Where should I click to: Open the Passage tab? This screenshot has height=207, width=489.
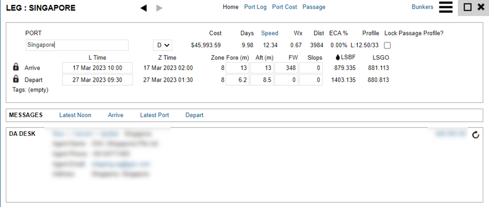[314, 7]
